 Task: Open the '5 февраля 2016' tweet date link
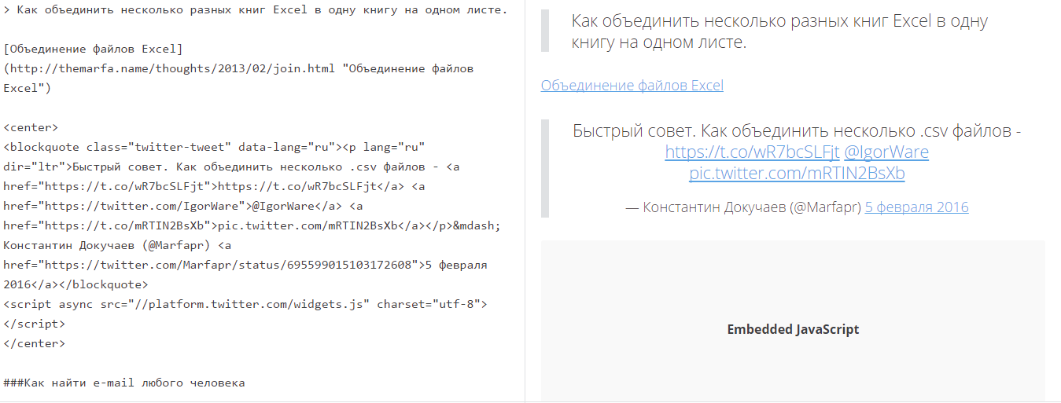pos(916,207)
